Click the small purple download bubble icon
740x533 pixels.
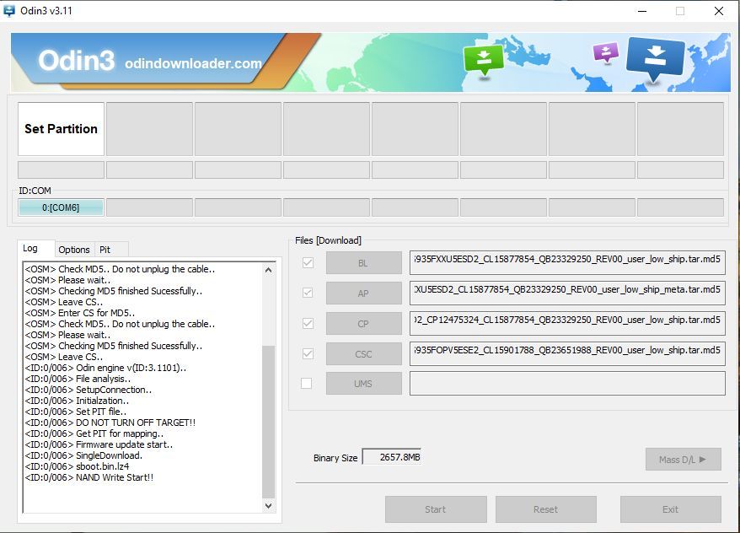tap(605, 53)
